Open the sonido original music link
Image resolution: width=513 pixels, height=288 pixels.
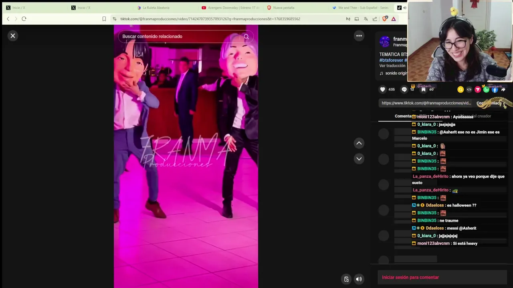[394, 74]
